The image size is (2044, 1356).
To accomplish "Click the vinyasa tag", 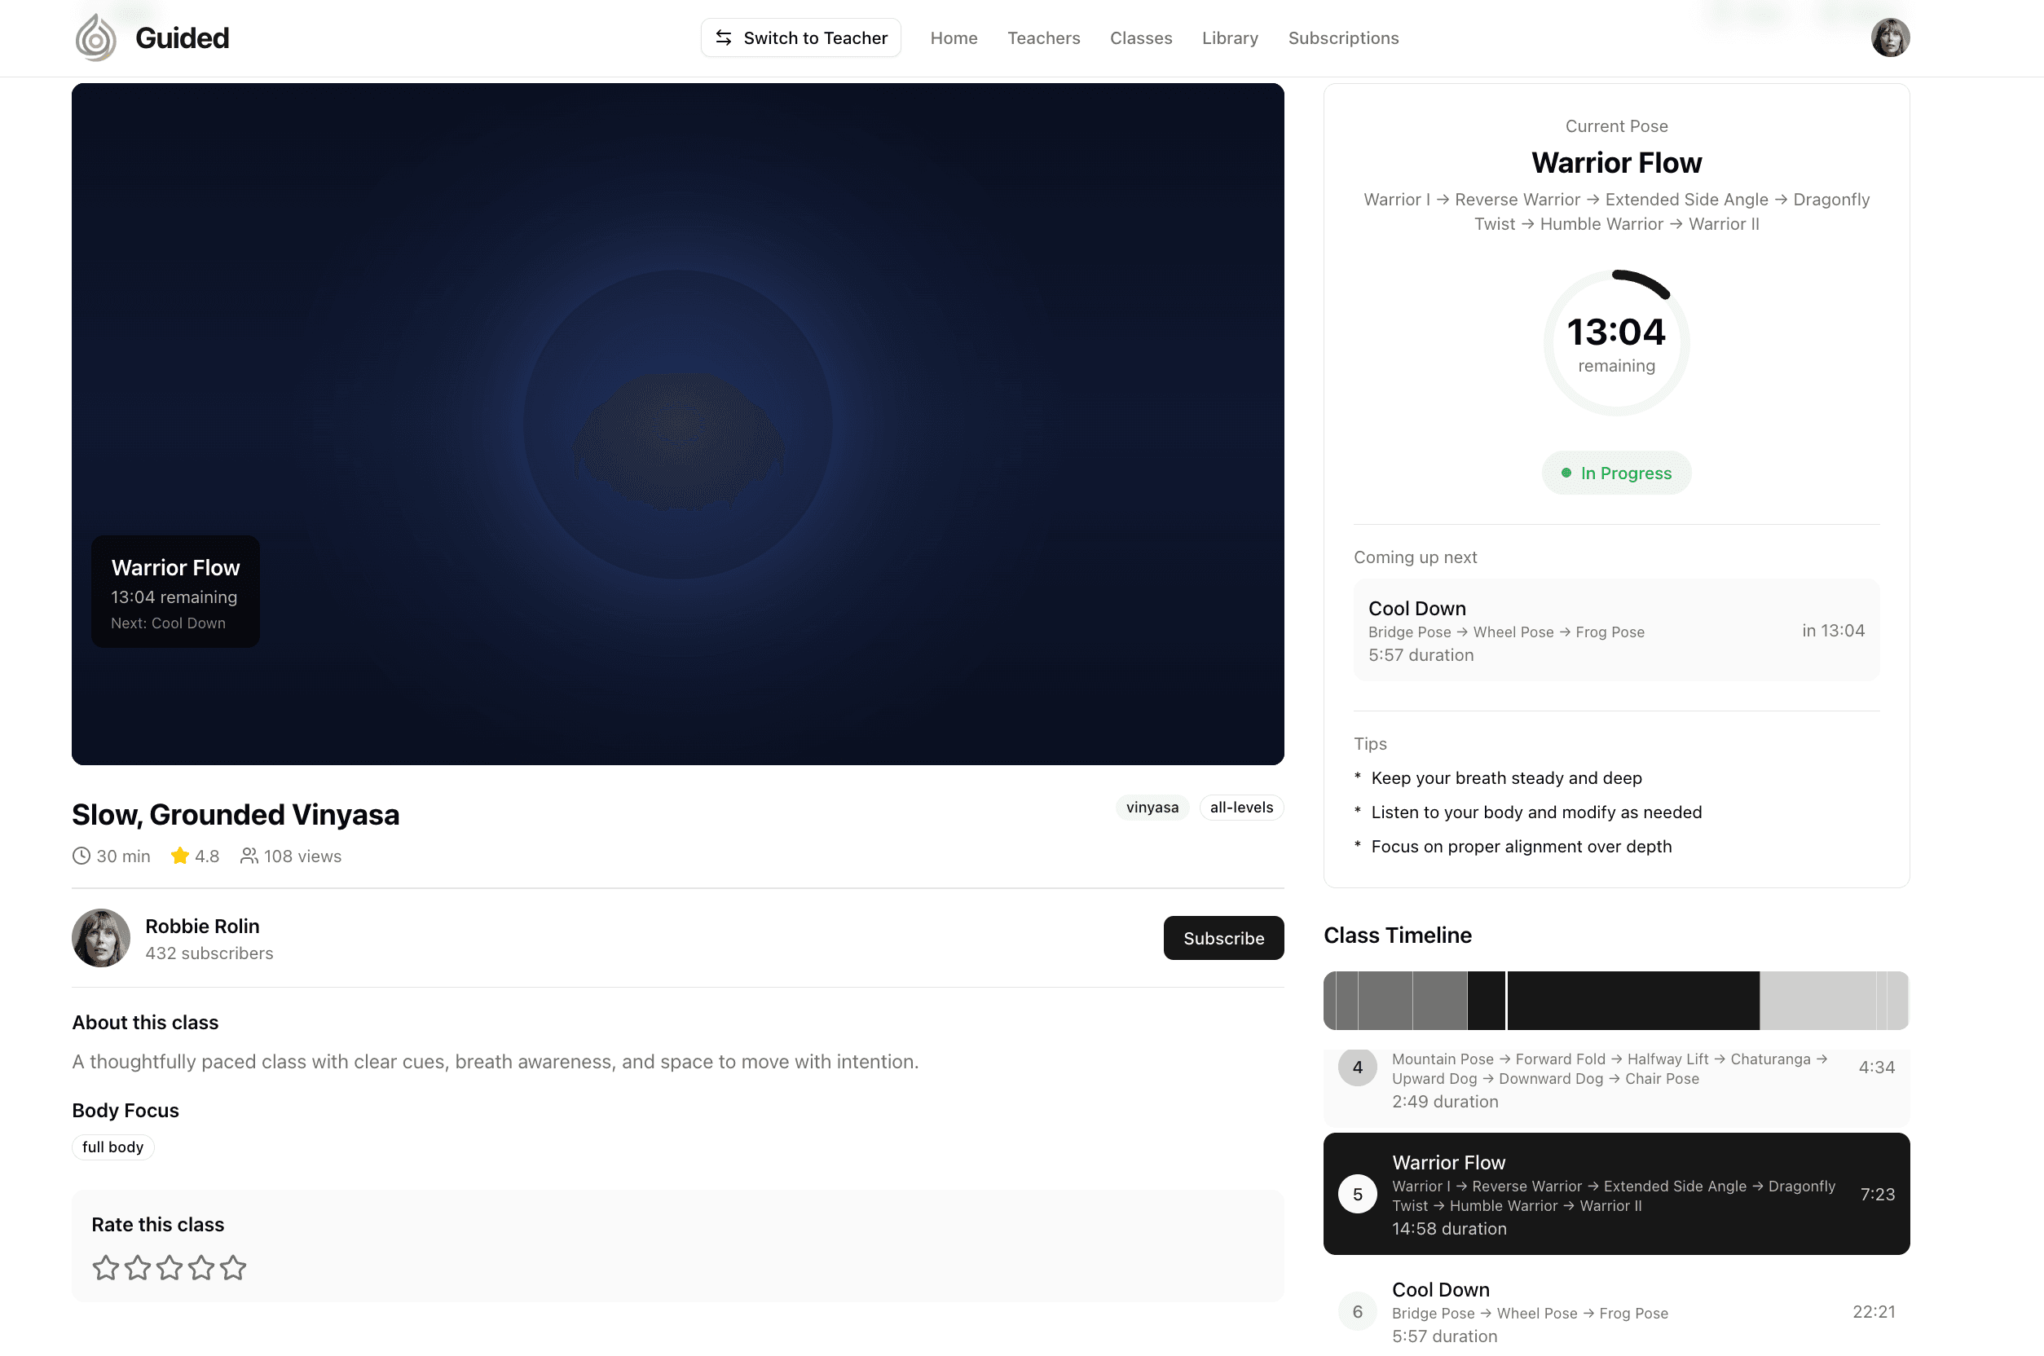I will pos(1152,808).
